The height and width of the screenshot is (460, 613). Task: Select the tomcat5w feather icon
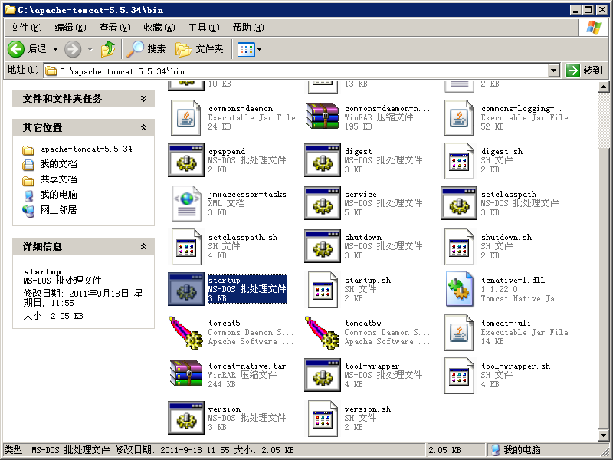(323, 333)
